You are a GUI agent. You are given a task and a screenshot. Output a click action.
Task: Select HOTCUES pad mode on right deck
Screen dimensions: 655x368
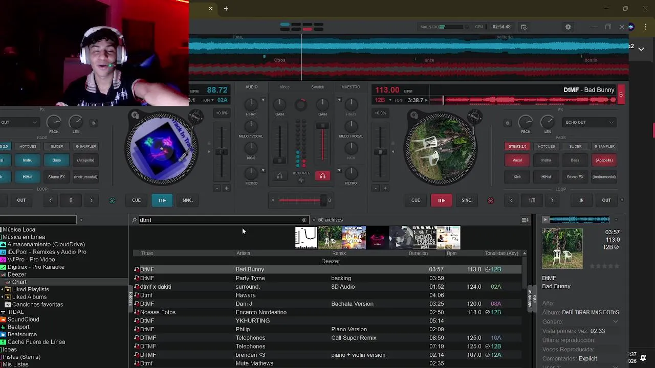(546, 146)
